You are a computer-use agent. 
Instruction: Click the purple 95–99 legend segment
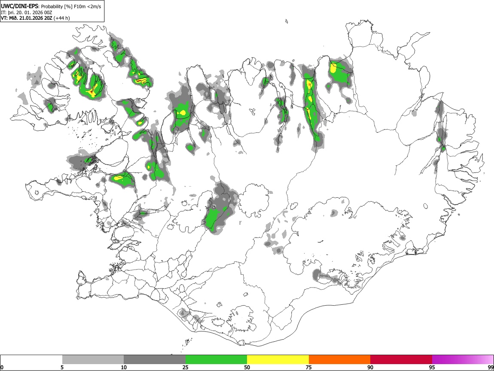tap(463, 360)
